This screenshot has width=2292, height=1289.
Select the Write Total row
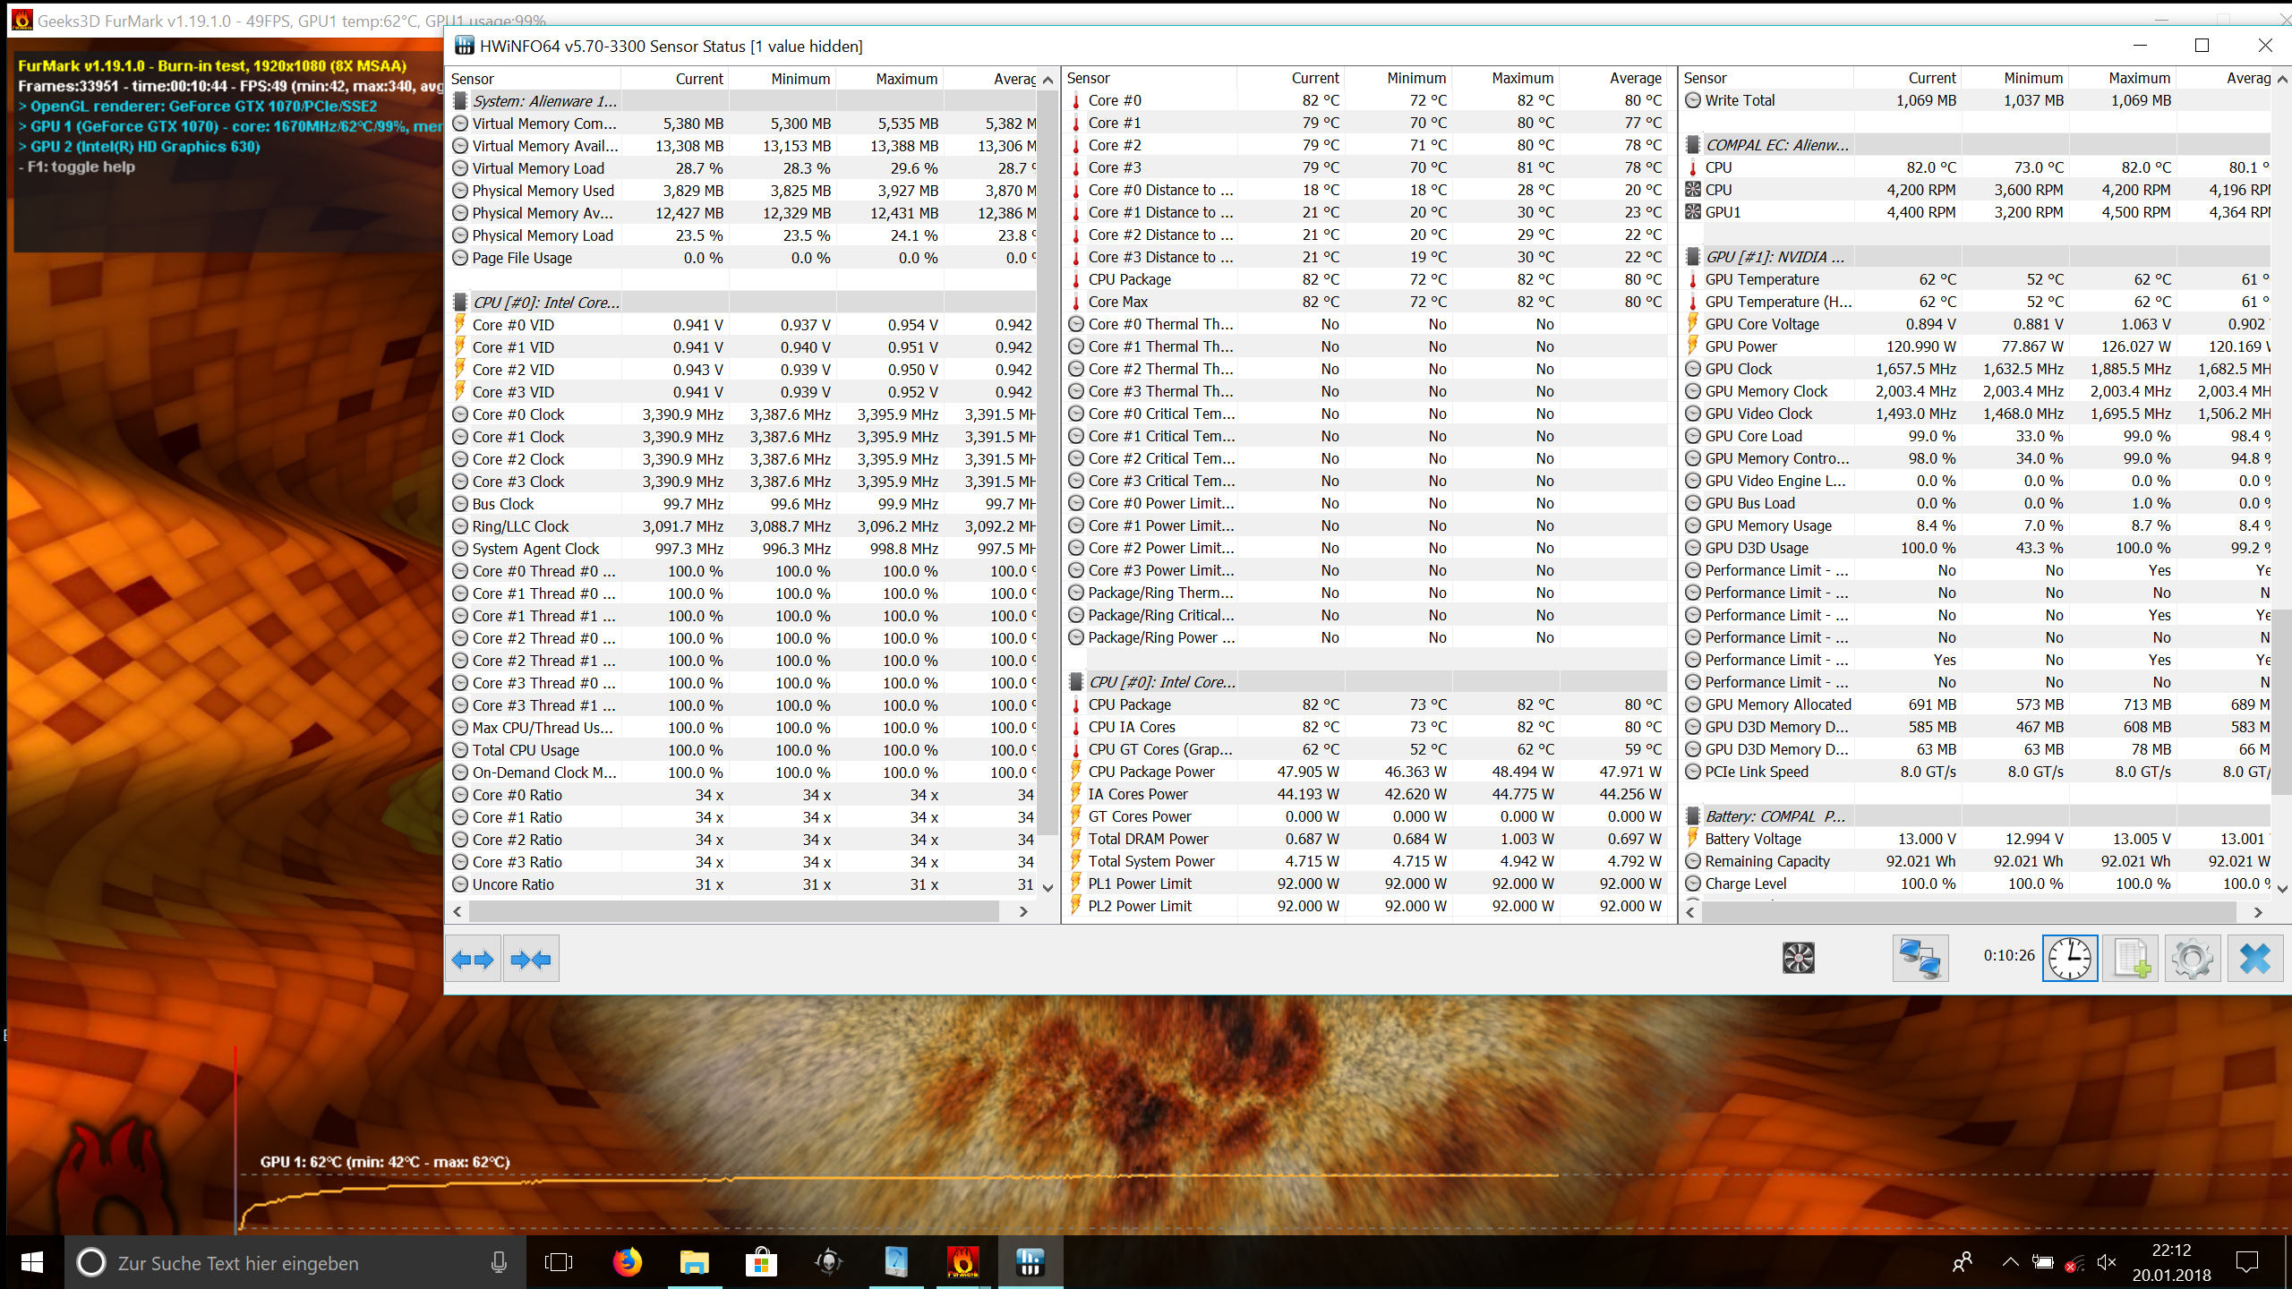click(x=1977, y=100)
